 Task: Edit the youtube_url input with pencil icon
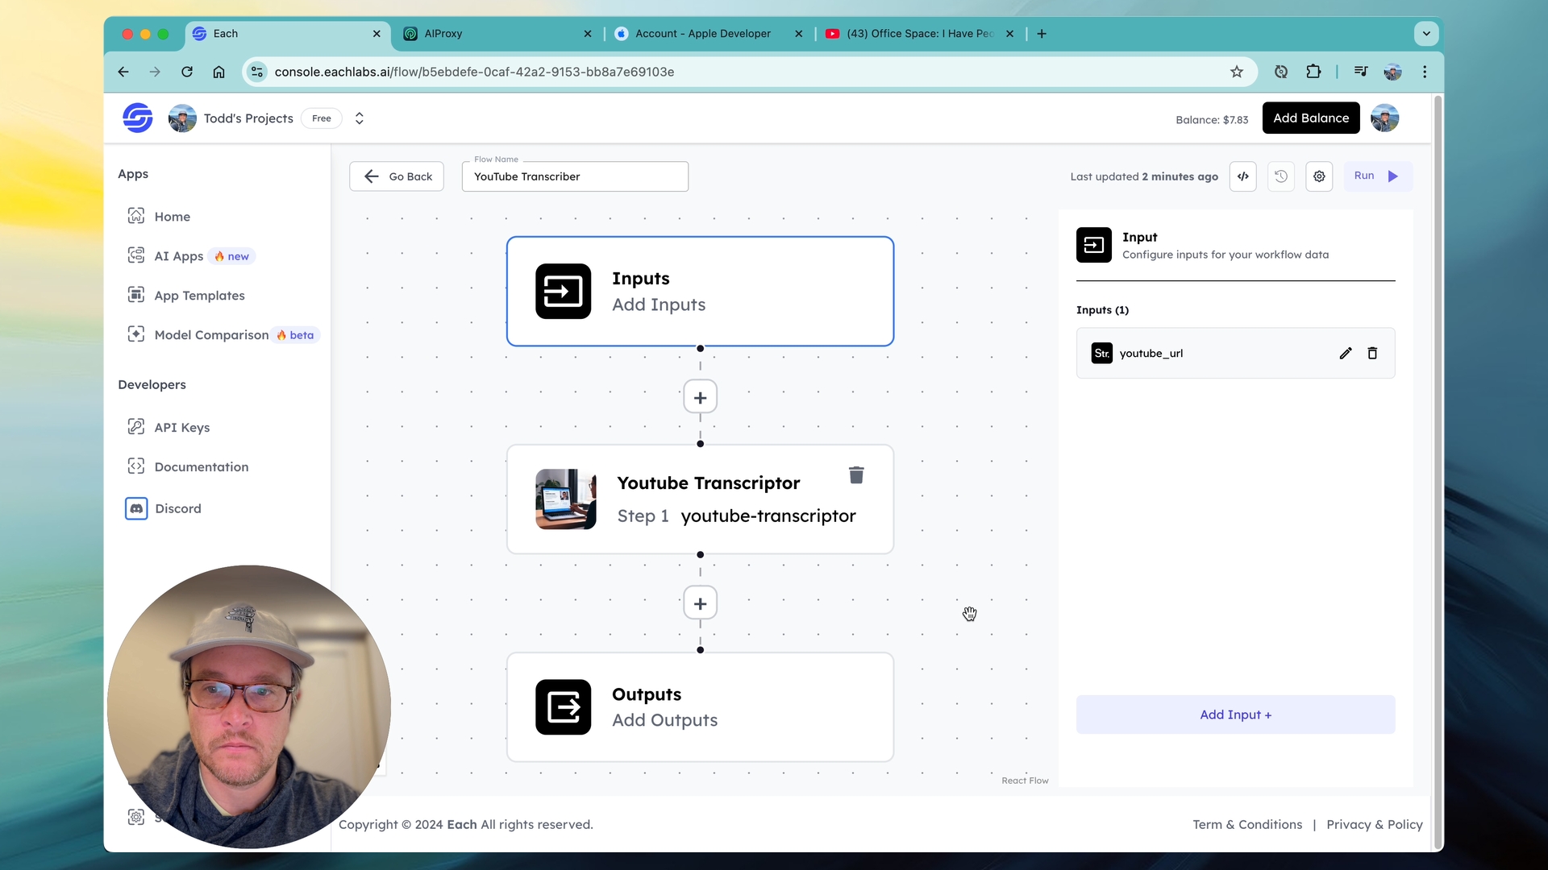(x=1346, y=354)
